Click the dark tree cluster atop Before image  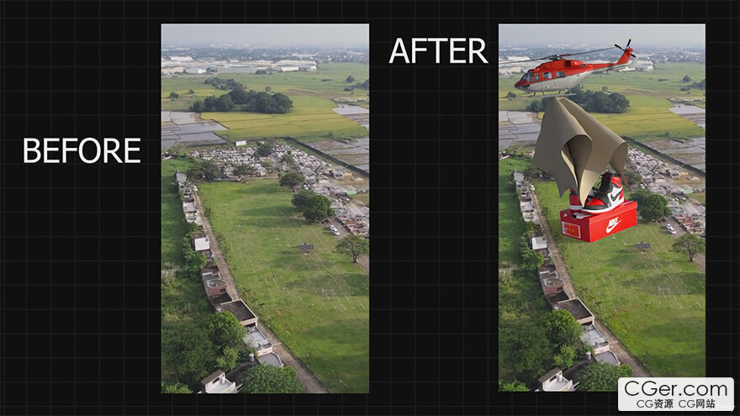point(244,101)
